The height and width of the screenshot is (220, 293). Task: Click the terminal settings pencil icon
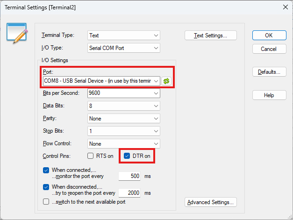pos(17,33)
